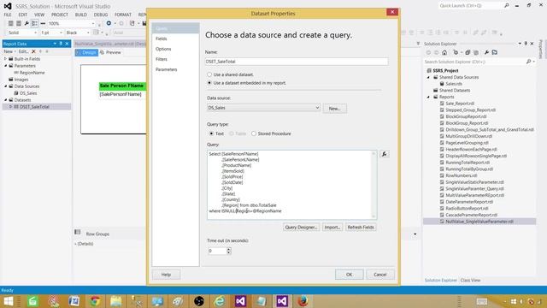Click the wrench icon in main toolbar
Image resolution: width=547 pixels, height=308 pixels.
[x=26, y=23]
